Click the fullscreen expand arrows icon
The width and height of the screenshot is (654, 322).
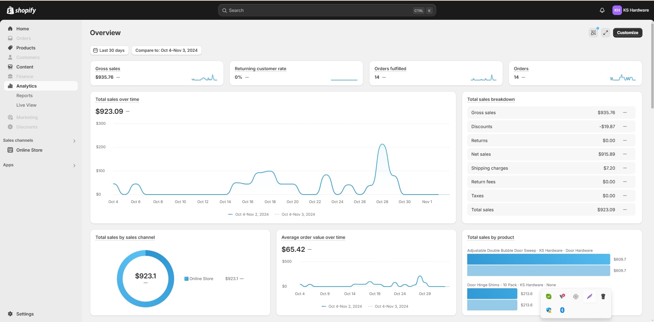tap(605, 33)
